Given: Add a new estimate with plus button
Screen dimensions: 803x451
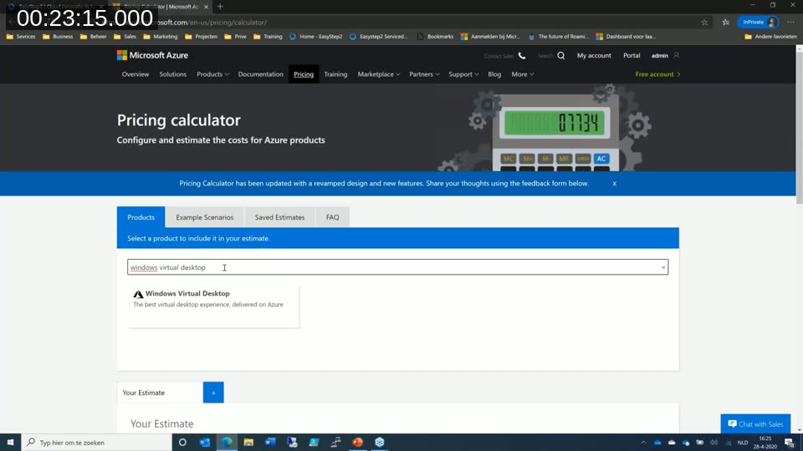Looking at the screenshot, I should [x=213, y=393].
